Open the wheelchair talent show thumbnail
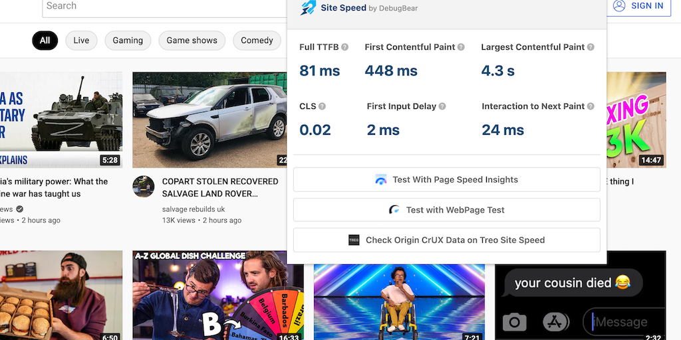 coord(399,302)
